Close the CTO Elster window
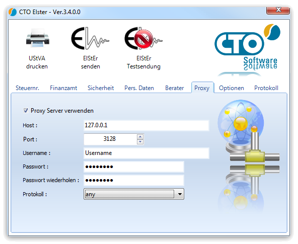This screenshot has height=244, width=298. pos(278,10)
